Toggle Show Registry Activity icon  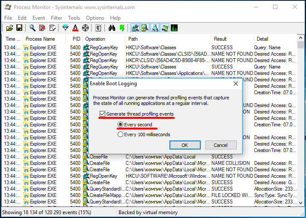pyautogui.click(x=135, y=28)
